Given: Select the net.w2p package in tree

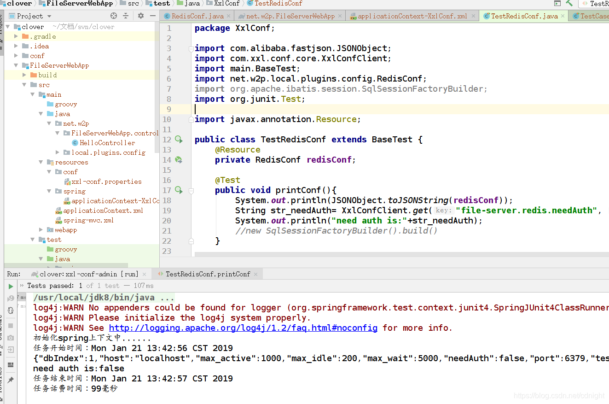Looking at the screenshot, I should (x=72, y=123).
